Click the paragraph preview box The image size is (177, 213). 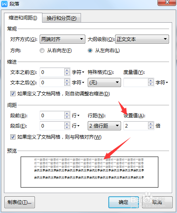coord(89,172)
